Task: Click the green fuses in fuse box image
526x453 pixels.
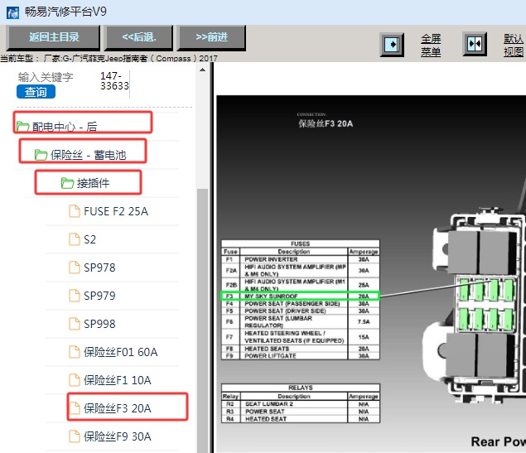Action: 485,304
